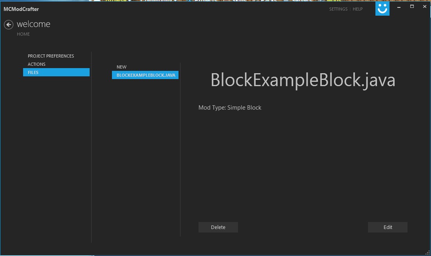Click the BlockExampleBlock.java heading
This screenshot has width=431, height=256.
click(303, 80)
